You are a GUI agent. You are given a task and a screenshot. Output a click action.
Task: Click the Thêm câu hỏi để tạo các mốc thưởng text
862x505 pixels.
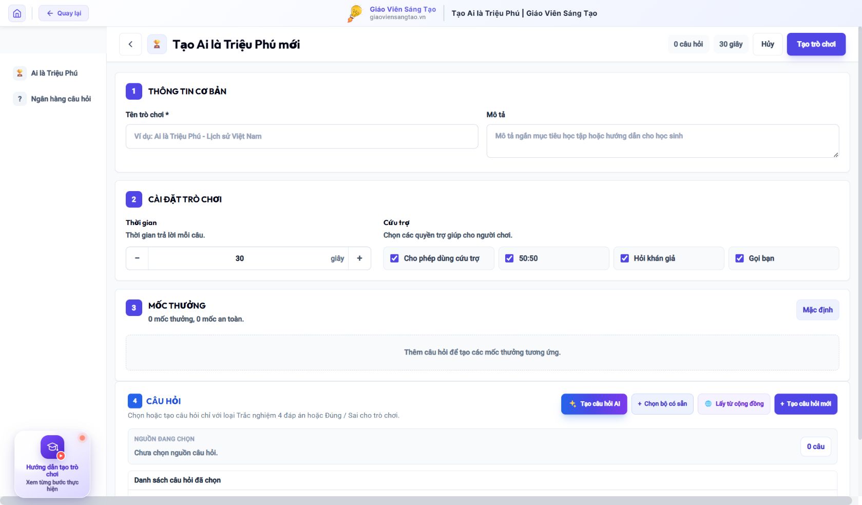pyautogui.click(x=482, y=352)
